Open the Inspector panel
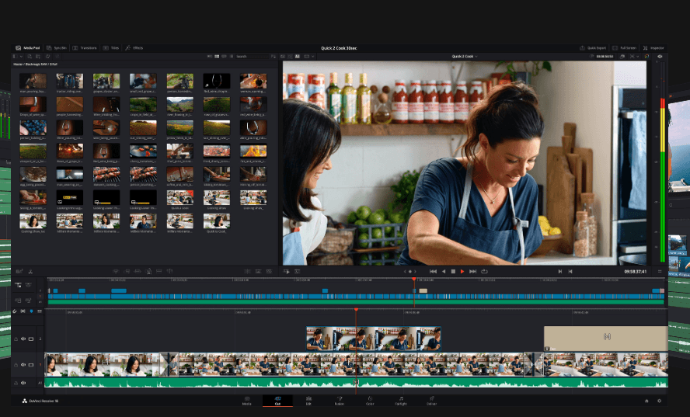Screen dimensions: 690x417 (x=654, y=48)
